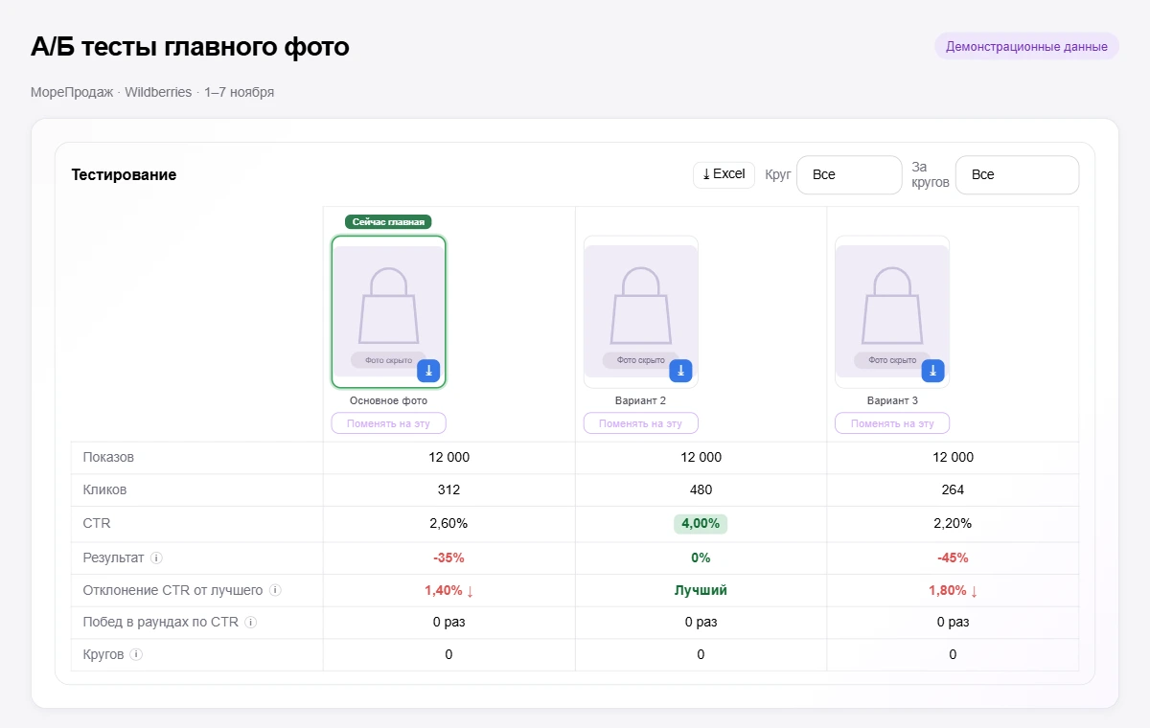Click Поменять на эту under Основное фото
The height and width of the screenshot is (728, 1150).
(x=389, y=423)
